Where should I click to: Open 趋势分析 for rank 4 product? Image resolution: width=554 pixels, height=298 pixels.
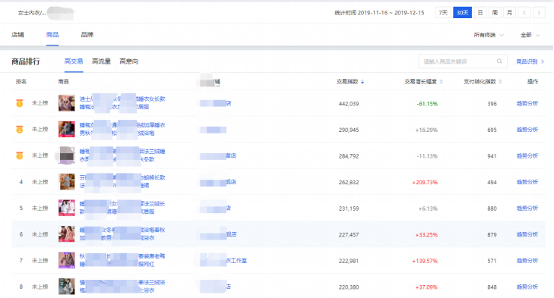point(527,182)
